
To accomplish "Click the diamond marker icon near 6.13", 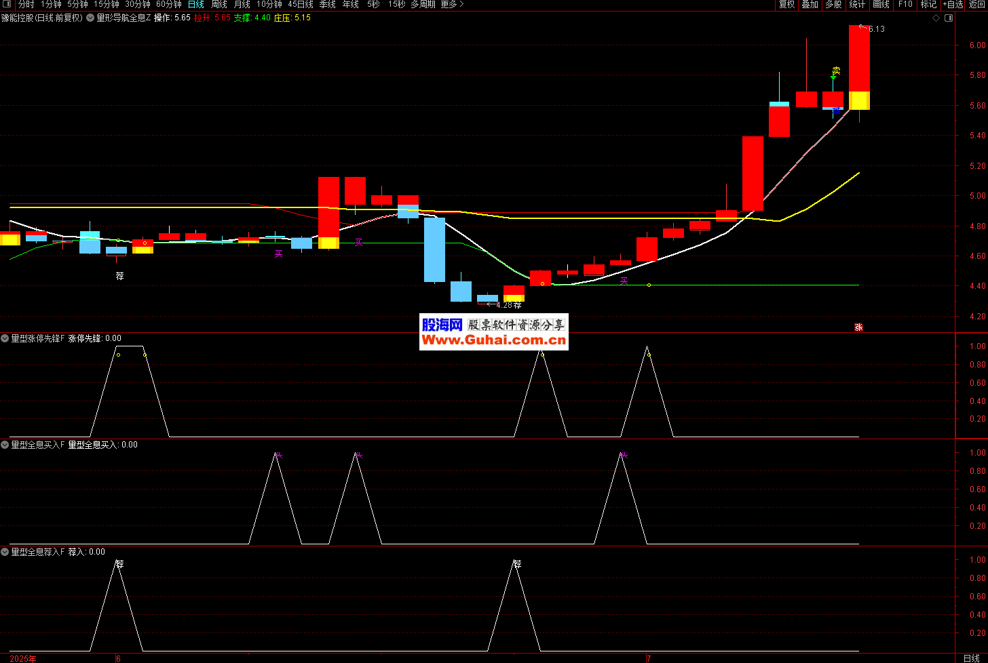I will [x=936, y=18].
